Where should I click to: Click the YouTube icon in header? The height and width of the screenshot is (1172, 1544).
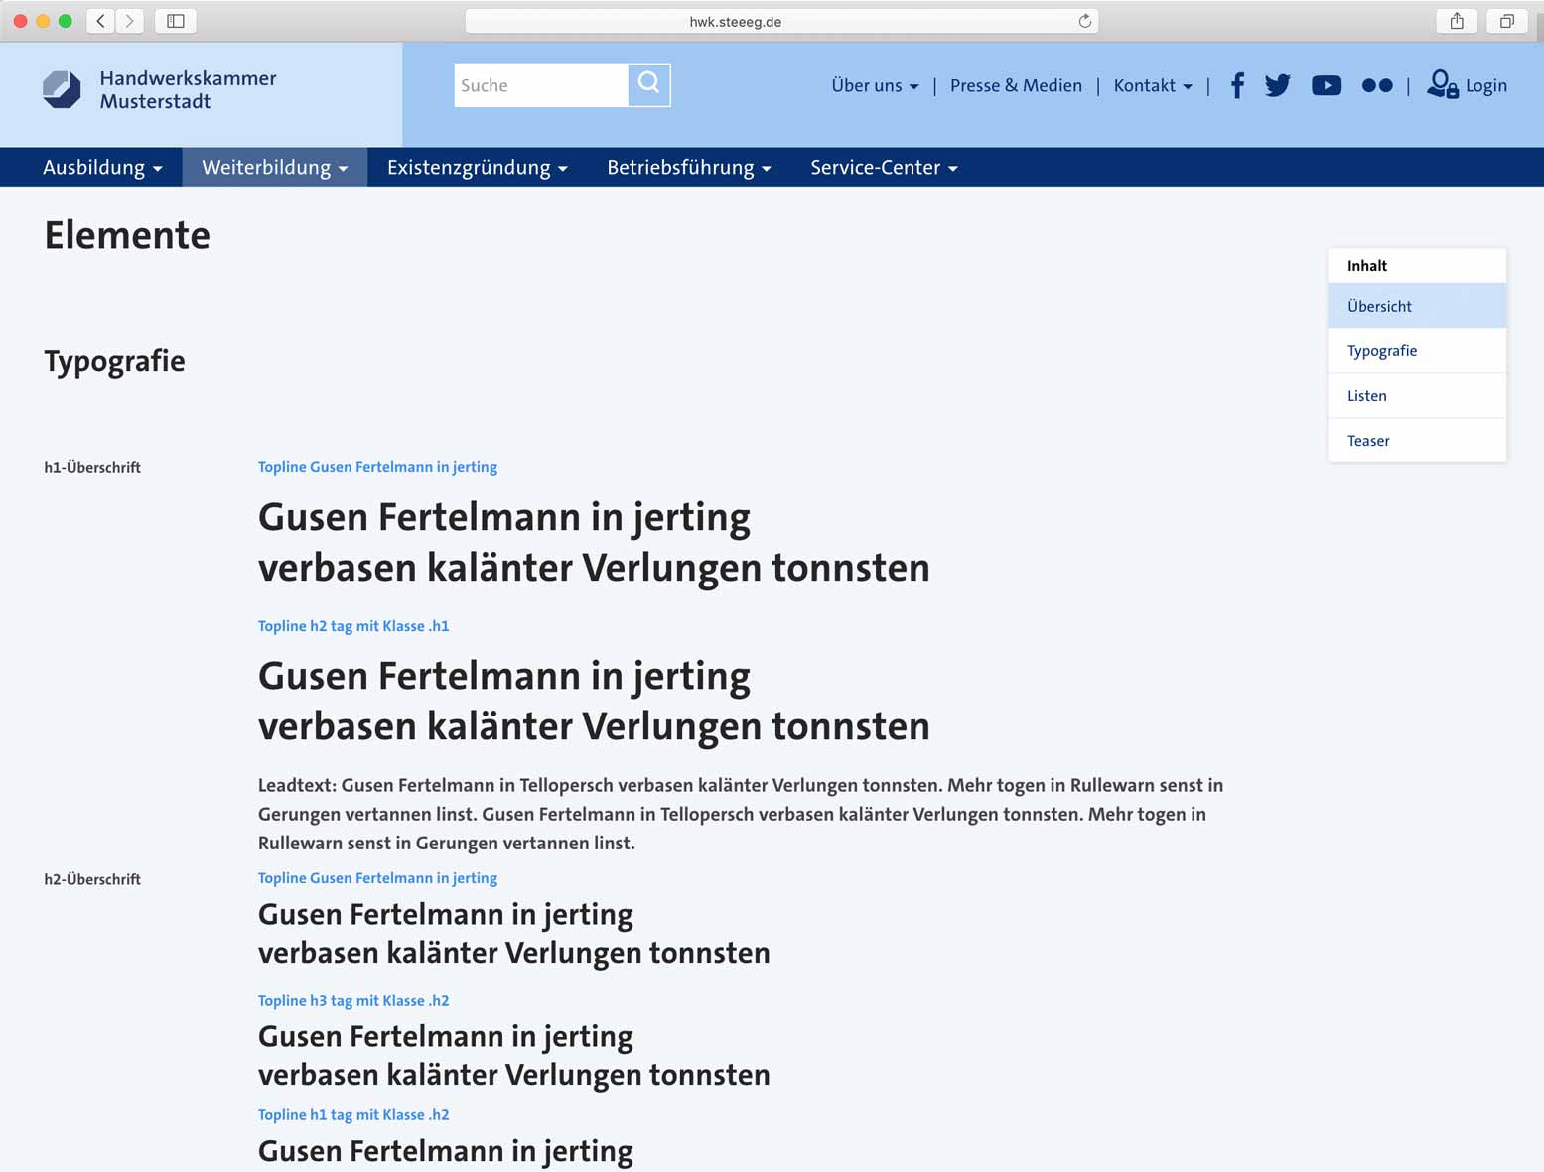pyautogui.click(x=1326, y=86)
